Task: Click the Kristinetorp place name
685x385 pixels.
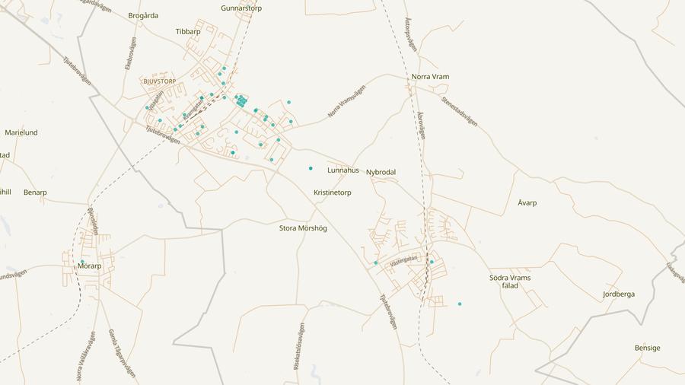Action: click(x=333, y=193)
